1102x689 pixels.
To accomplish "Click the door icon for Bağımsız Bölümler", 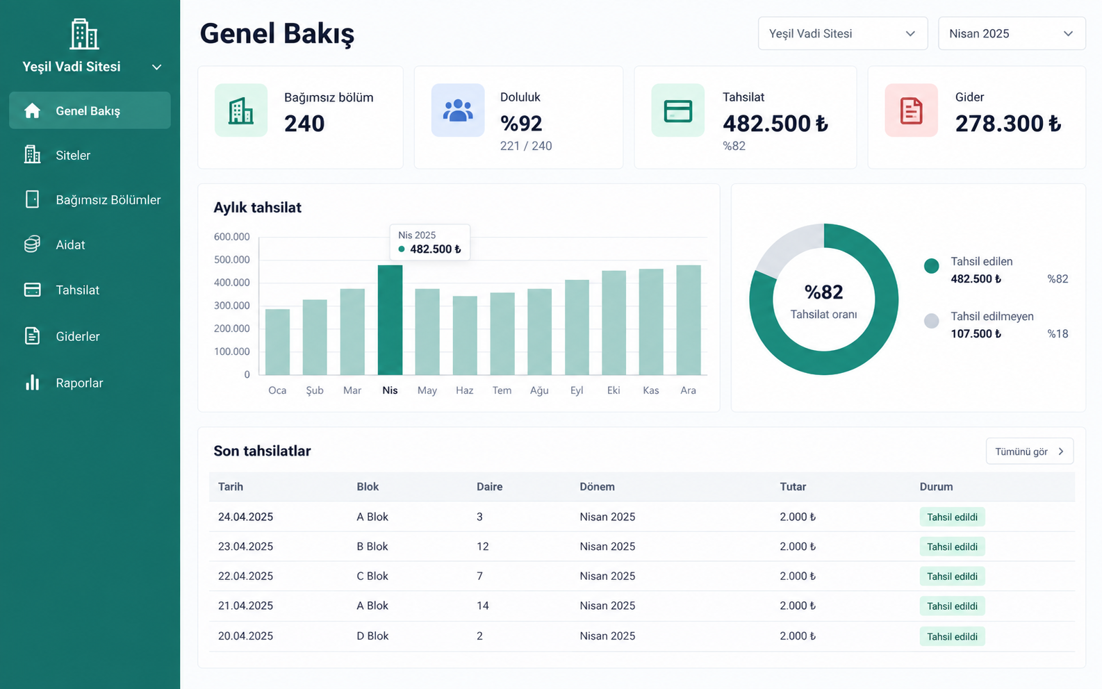I will (x=32, y=199).
